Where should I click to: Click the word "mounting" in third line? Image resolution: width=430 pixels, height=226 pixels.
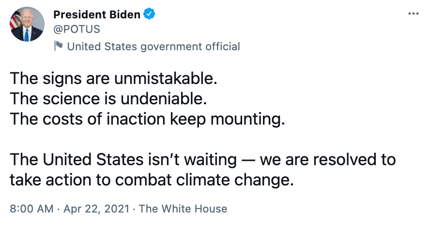tap(246, 120)
